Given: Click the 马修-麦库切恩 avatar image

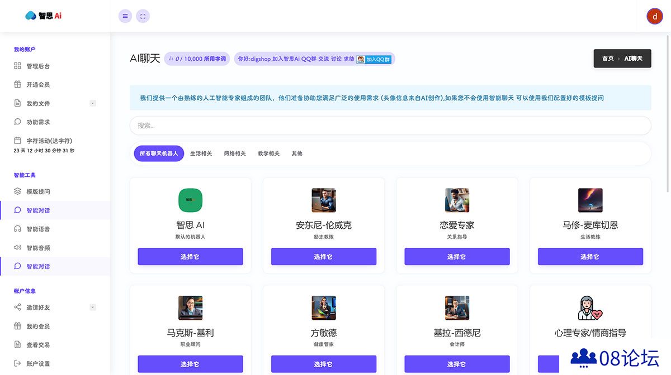Looking at the screenshot, I should (x=590, y=200).
